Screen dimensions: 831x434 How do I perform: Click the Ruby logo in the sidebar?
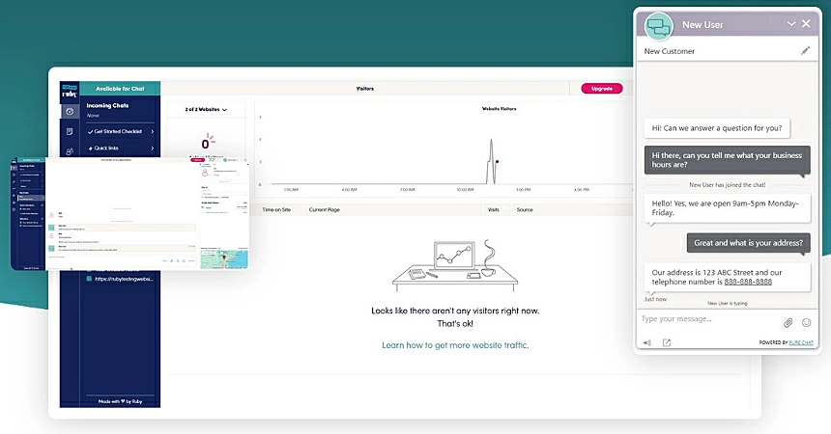70,92
